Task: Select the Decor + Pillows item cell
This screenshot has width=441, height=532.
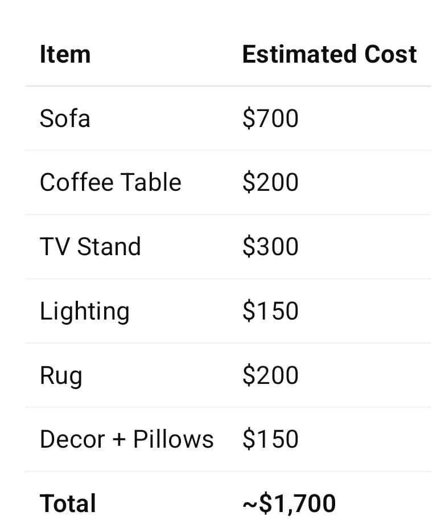Action: (126, 439)
